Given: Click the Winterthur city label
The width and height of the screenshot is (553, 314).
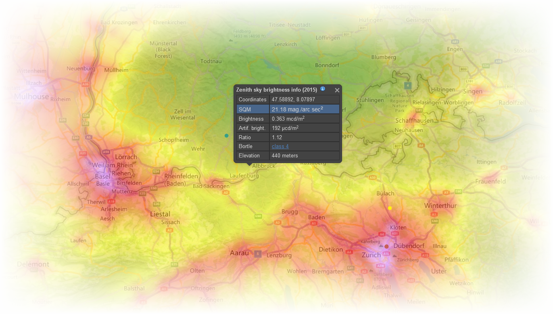Looking at the screenshot, I should [440, 206].
